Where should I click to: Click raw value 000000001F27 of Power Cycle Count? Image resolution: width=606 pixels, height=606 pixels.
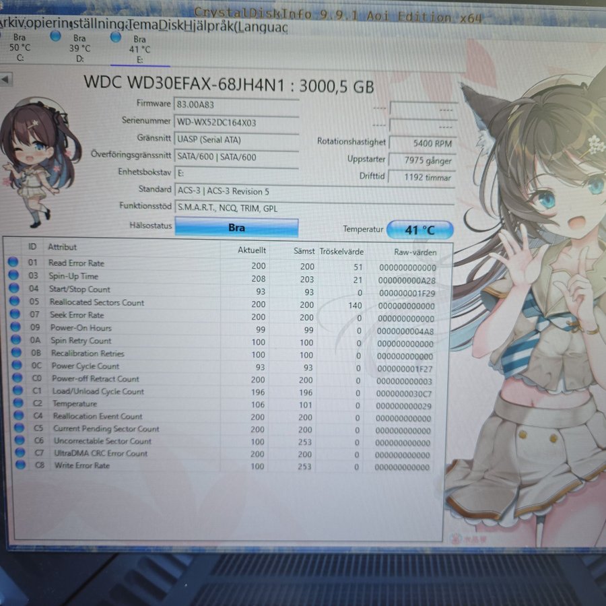click(x=405, y=369)
